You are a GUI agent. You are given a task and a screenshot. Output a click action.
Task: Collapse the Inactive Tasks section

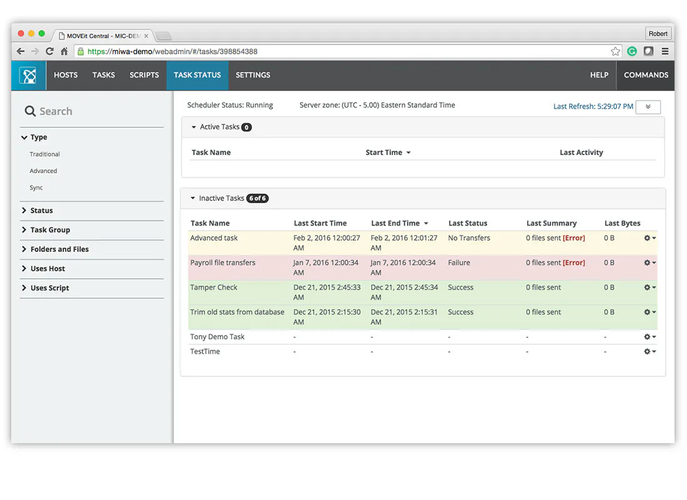coord(193,198)
